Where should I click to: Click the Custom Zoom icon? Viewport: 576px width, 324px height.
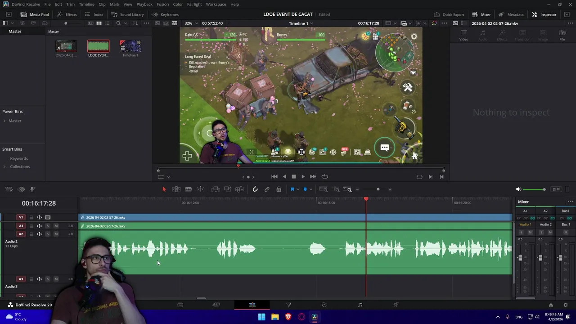click(x=348, y=189)
